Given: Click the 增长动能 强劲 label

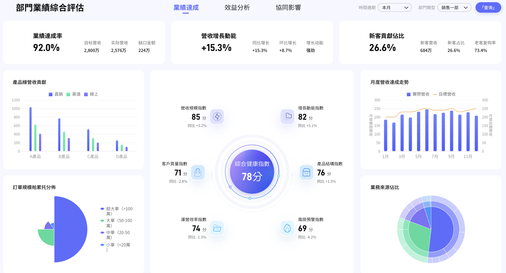Looking at the screenshot, I should [x=311, y=50].
